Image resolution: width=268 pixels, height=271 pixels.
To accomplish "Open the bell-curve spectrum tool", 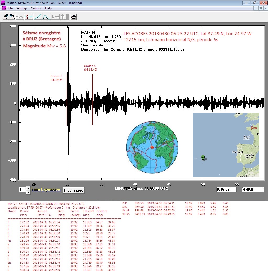I will [x=46, y=17].
